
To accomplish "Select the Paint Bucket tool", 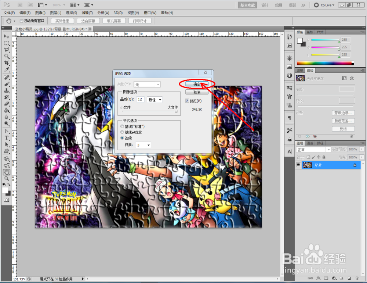I will point(7,110).
